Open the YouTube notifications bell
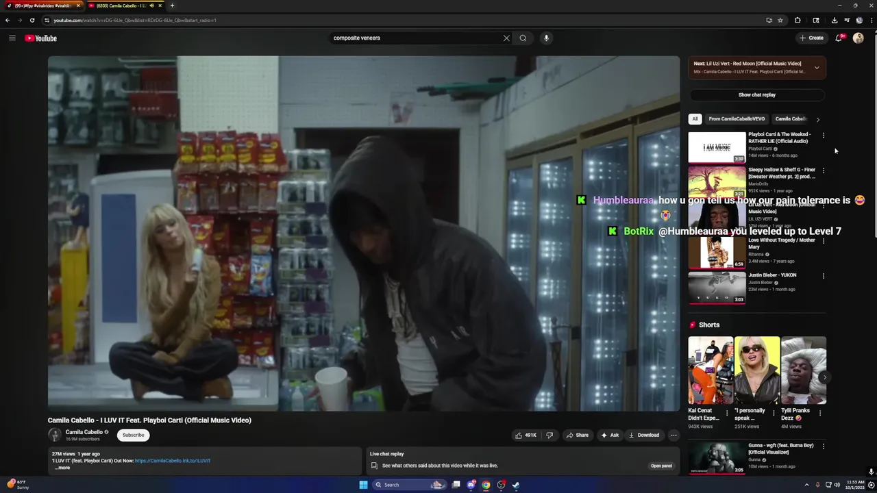Screen dimensions: 877x493 [839, 38]
